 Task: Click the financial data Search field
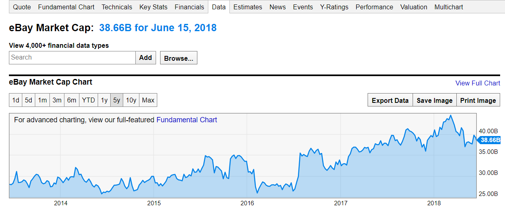72,57
